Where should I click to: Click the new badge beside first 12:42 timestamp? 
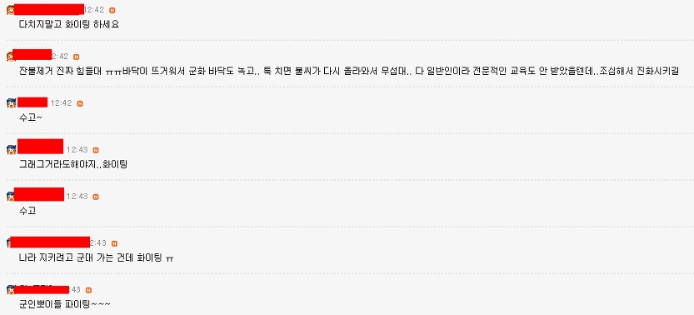pos(112,10)
